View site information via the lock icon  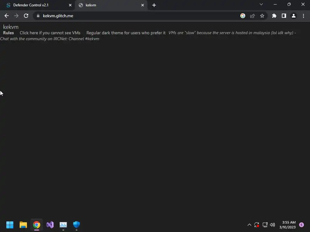pos(38,16)
